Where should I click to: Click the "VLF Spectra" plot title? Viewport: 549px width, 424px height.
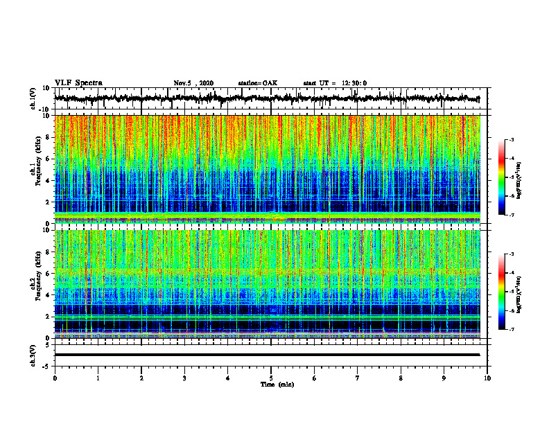(78, 83)
